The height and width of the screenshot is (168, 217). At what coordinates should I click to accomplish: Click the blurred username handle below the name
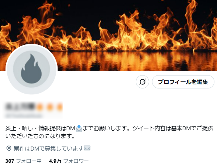pyautogui.click(x=24, y=115)
